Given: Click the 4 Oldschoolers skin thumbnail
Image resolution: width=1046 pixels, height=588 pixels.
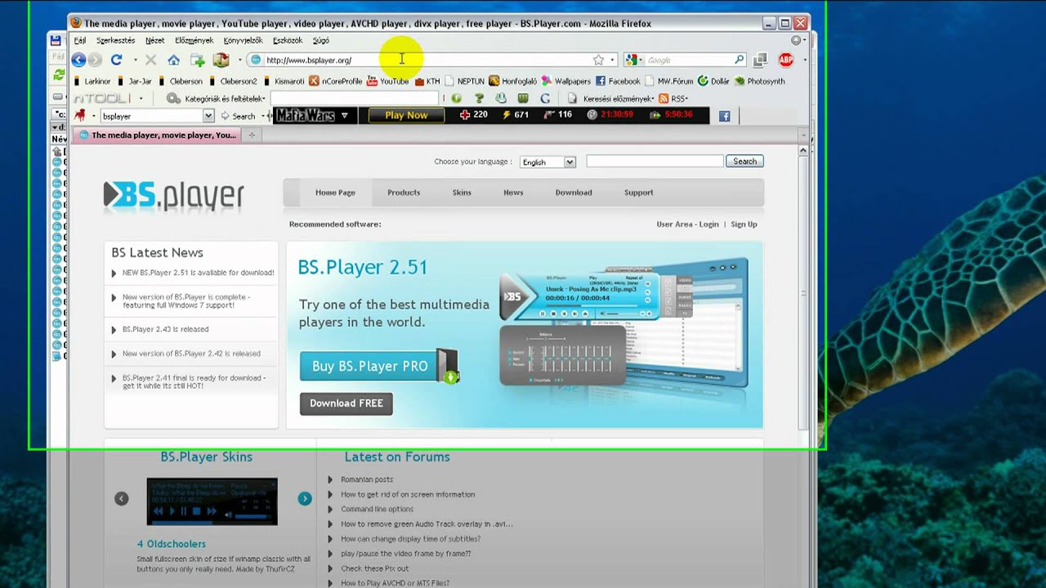Looking at the screenshot, I should (x=212, y=501).
